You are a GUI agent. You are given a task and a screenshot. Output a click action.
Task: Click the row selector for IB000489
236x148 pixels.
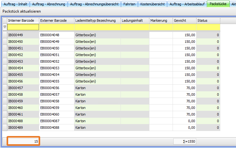pyautogui.click(x=5, y=128)
